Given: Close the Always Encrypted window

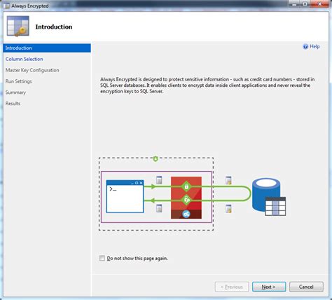Looking at the screenshot, I should point(319,4).
